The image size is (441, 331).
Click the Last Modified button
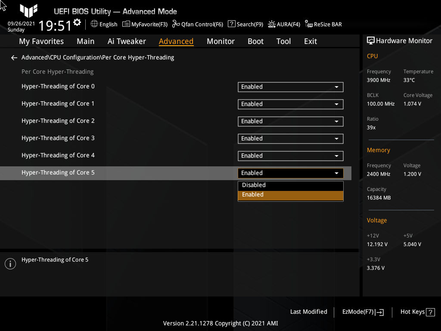[x=308, y=312]
